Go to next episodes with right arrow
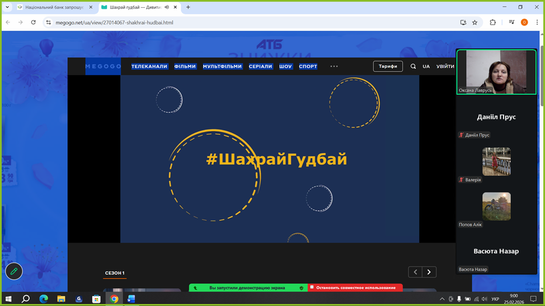 tap(429, 272)
